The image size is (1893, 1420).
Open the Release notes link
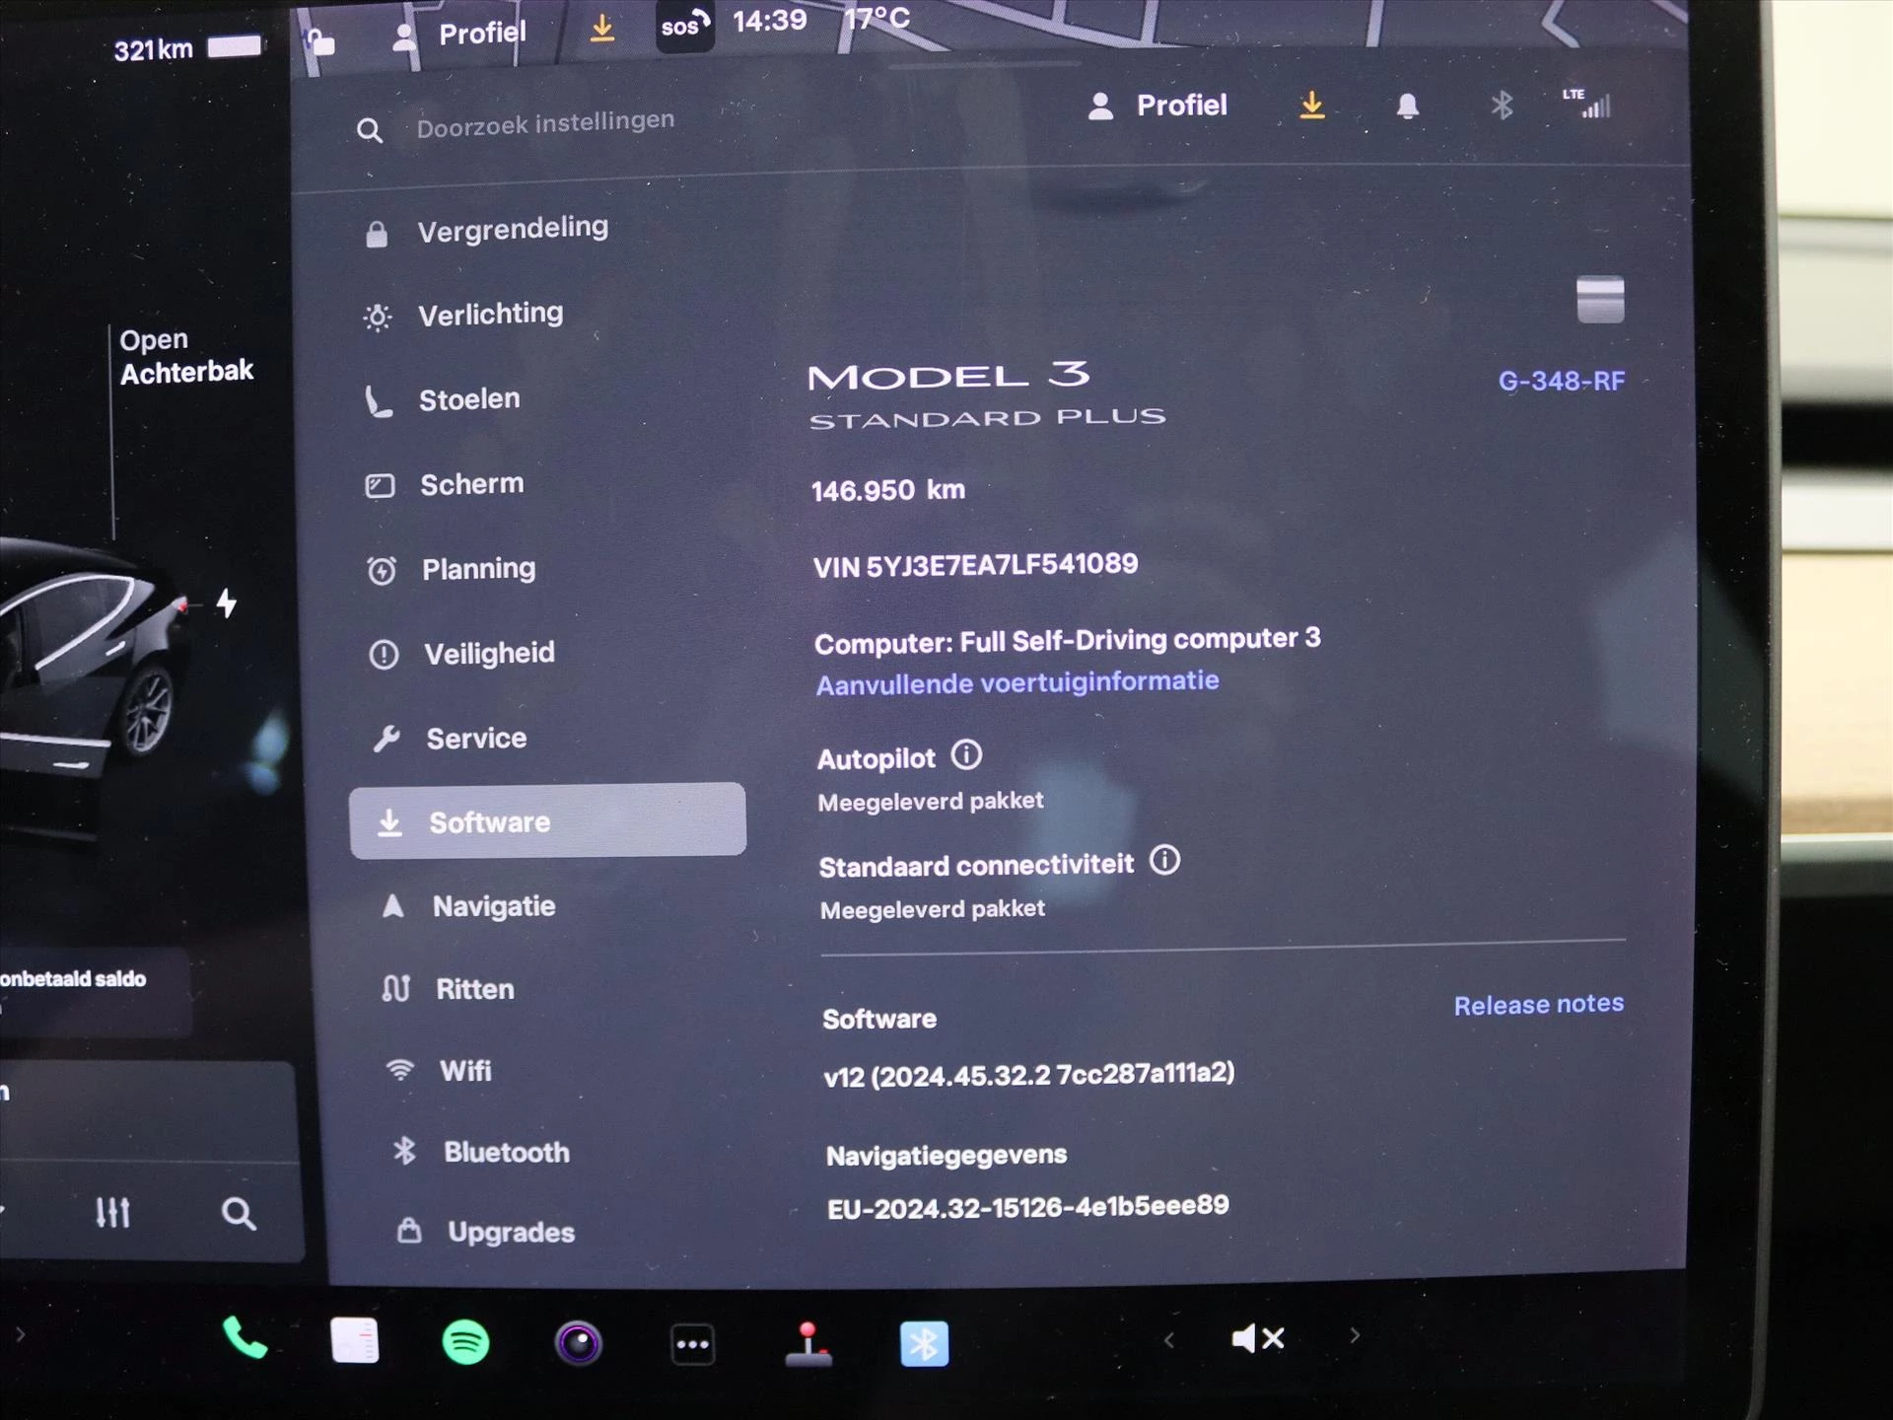[x=1538, y=1005]
